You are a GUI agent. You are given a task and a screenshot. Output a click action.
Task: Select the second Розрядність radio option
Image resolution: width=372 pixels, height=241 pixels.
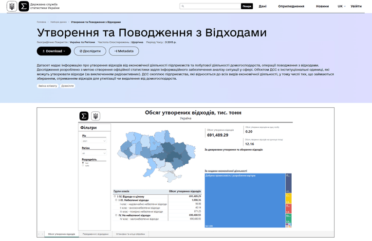click(83, 166)
